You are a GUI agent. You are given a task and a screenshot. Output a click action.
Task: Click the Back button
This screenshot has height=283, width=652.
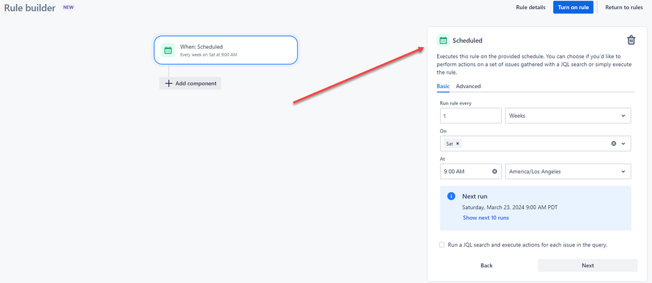[487, 265]
